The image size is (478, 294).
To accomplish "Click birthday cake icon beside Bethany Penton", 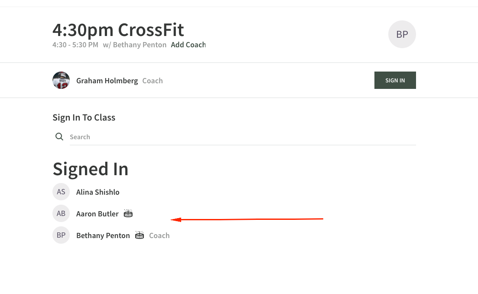I will pyautogui.click(x=139, y=235).
